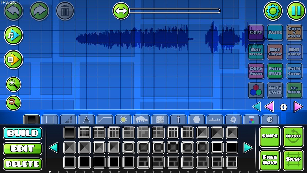Click the De-Select button

point(294,90)
